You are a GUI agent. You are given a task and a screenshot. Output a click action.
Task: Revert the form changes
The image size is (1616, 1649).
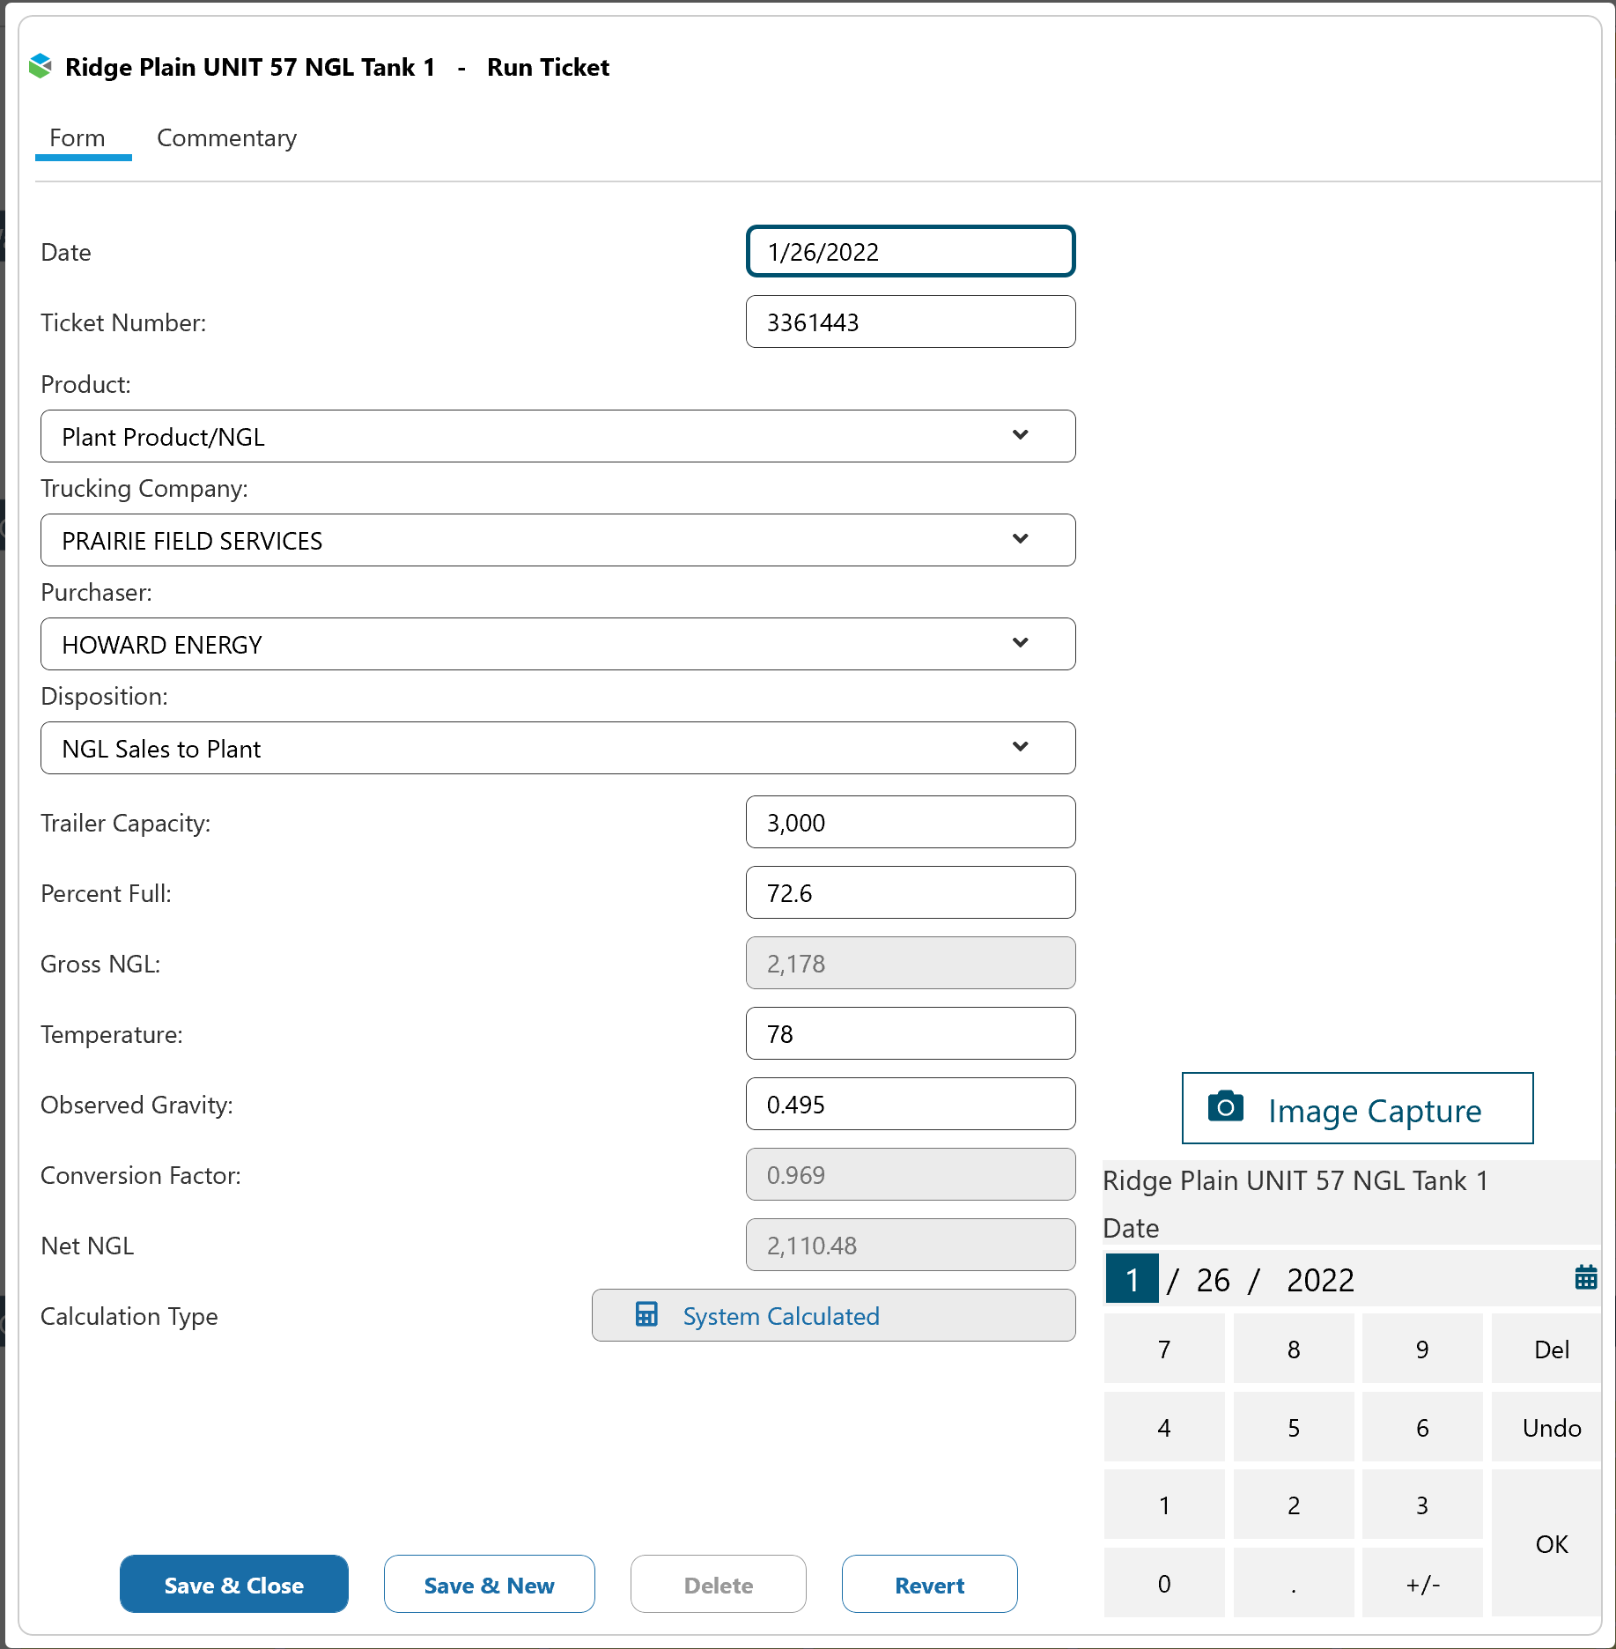coord(929,1585)
